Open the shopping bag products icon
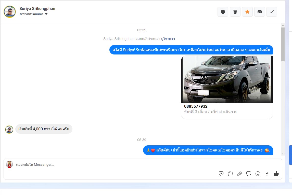Viewport: 292px width, 195px height. 230,174
